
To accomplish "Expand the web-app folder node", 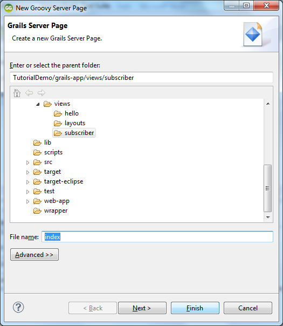I will pos(27,201).
